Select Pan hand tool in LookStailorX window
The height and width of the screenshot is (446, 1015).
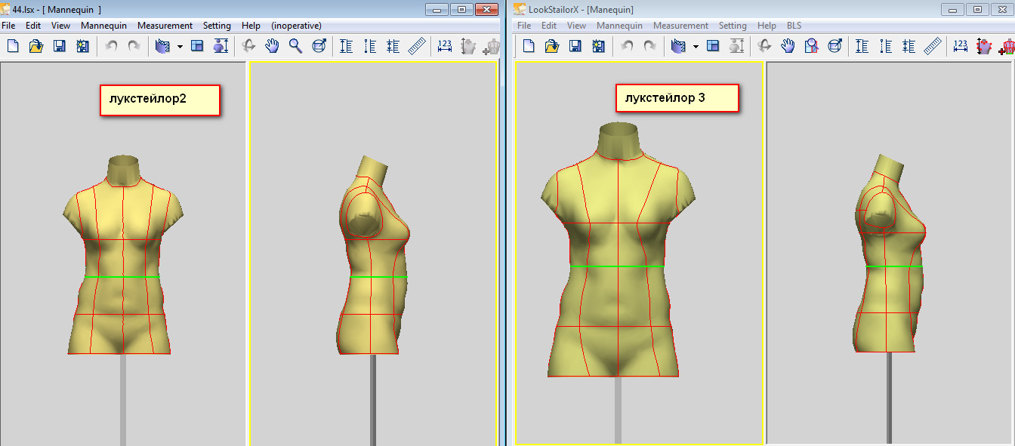click(788, 46)
